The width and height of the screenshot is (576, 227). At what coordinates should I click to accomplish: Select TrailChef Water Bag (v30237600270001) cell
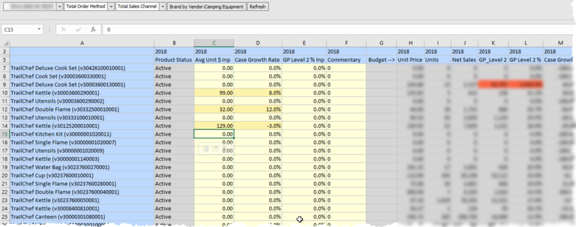tap(82, 167)
